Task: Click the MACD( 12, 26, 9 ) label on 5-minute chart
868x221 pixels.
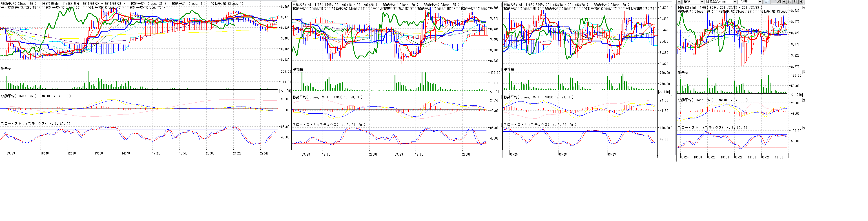Action: (56, 96)
